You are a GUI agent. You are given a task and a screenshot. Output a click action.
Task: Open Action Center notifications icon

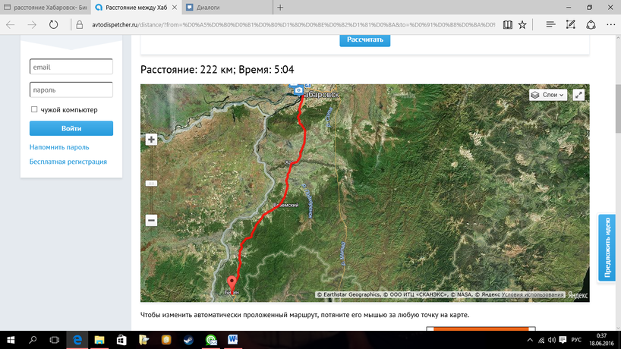pyautogui.click(x=563, y=341)
